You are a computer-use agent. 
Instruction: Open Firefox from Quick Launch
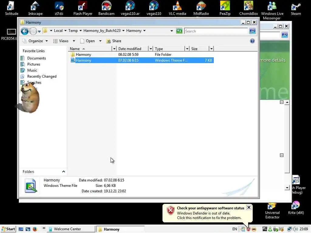tap(35, 229)
